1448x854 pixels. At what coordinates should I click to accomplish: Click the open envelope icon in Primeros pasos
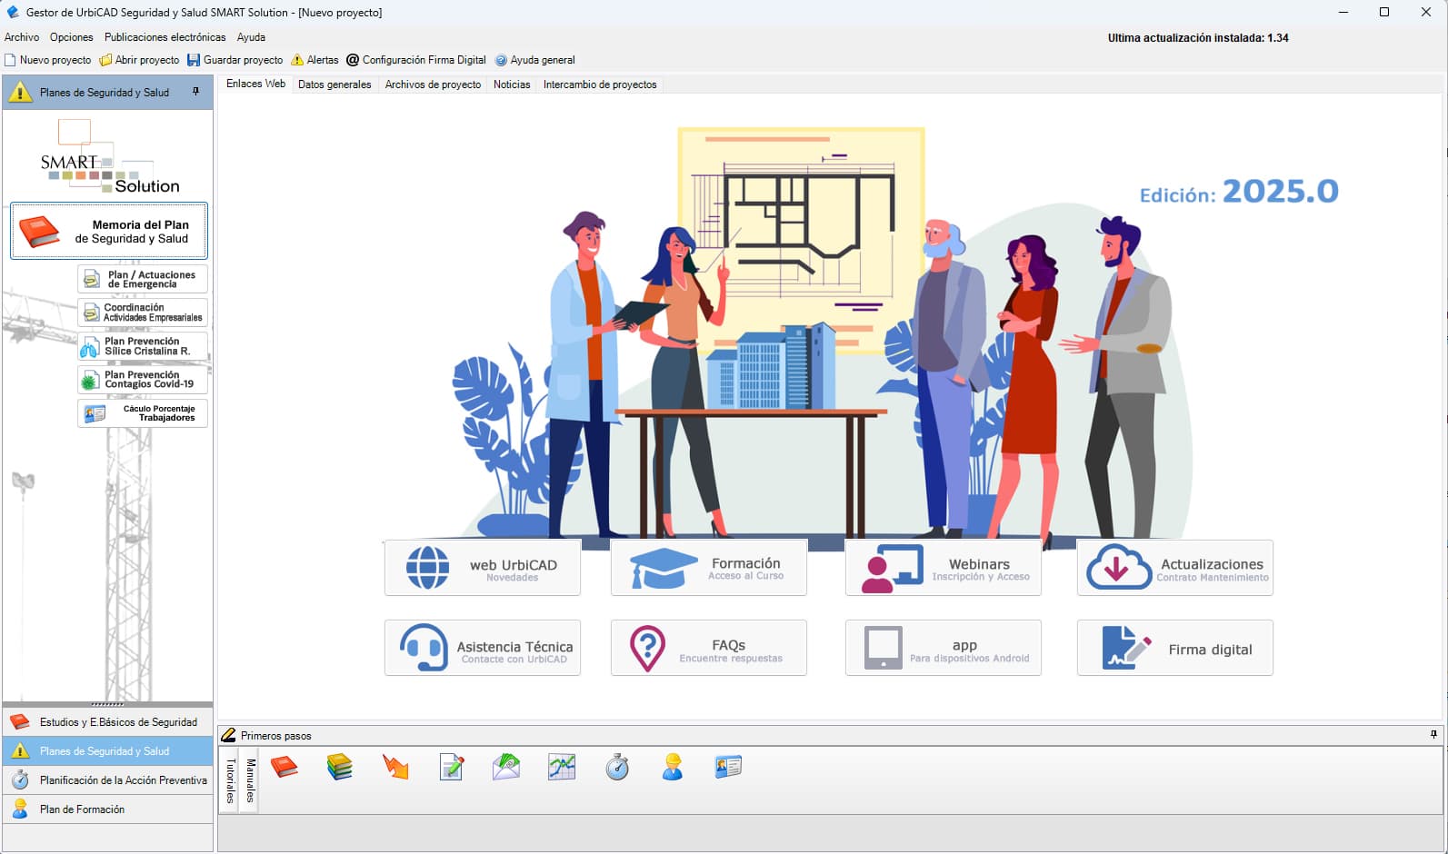[506, 767]
